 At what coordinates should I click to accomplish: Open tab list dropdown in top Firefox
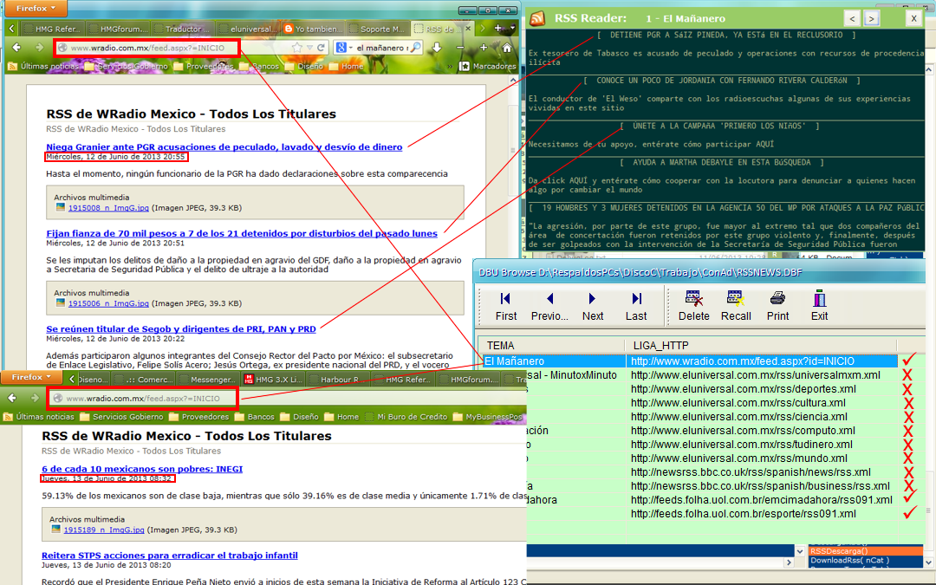(513, 28)
